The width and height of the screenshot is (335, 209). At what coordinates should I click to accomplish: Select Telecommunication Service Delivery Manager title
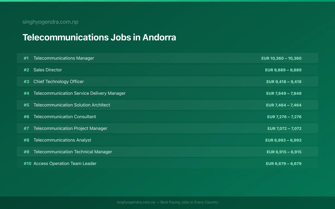pos(80,93)
